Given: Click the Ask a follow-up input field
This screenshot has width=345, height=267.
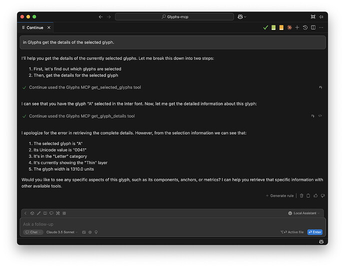Looking at the screenshot, I should pyautogui.click(x=150, y=224).
